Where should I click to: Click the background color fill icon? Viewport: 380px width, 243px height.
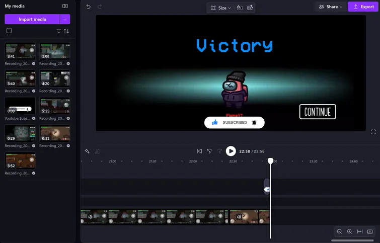pos(240,8)
